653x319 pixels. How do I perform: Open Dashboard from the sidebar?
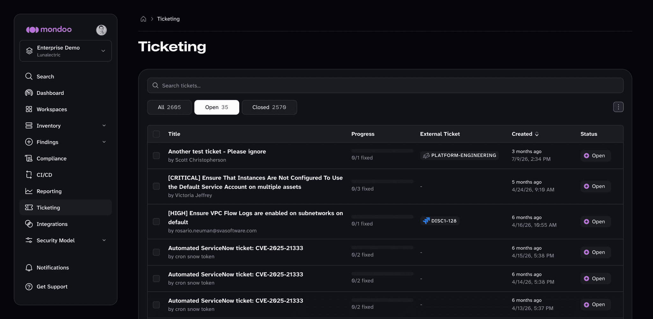tap(66, 93)
